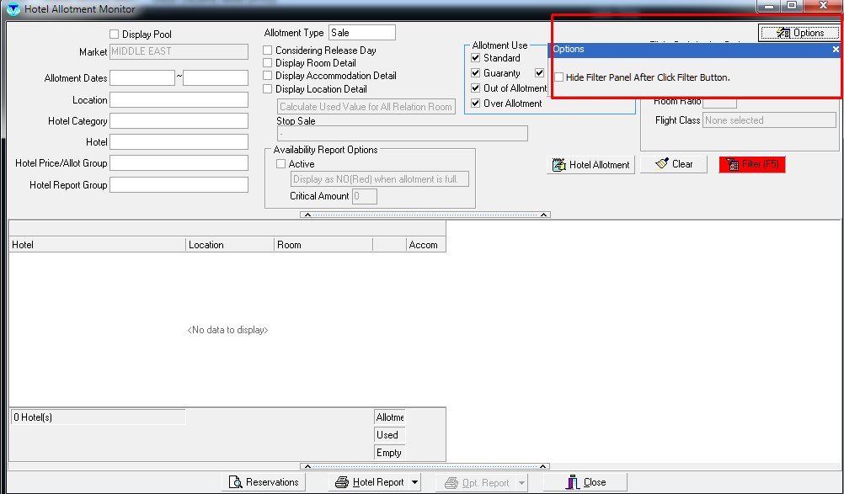Click the Close door icon at bottom
This screenshot has height=494, width=844.
tap(571, 482)
